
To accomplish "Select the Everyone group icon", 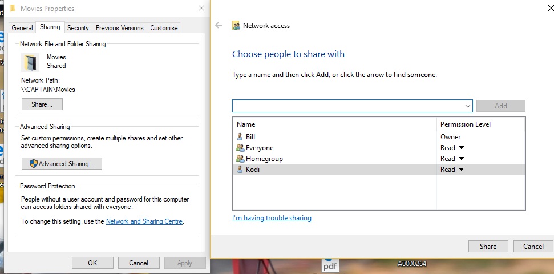I will (x=240, y=148).
